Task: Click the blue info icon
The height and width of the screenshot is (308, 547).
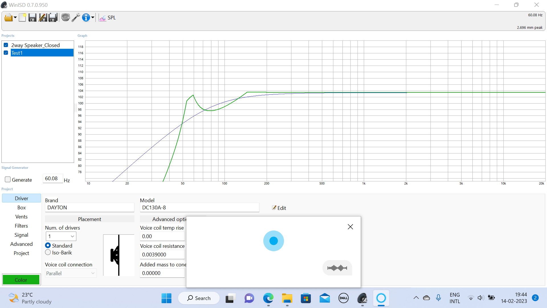Action: tap(86, 18)
